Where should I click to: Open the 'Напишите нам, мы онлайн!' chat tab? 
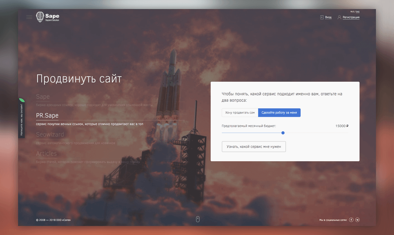21,118
